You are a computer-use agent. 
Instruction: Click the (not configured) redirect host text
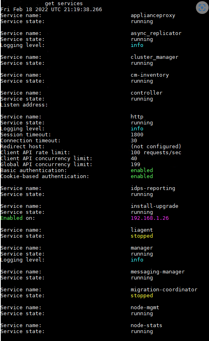[x=156, y=146]
